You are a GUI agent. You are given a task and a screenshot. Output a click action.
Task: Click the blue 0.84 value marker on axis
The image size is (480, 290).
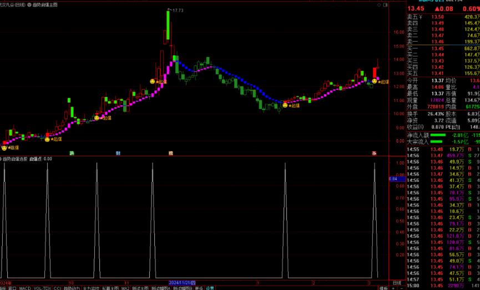pyautogui.click(x=397, y=179)
